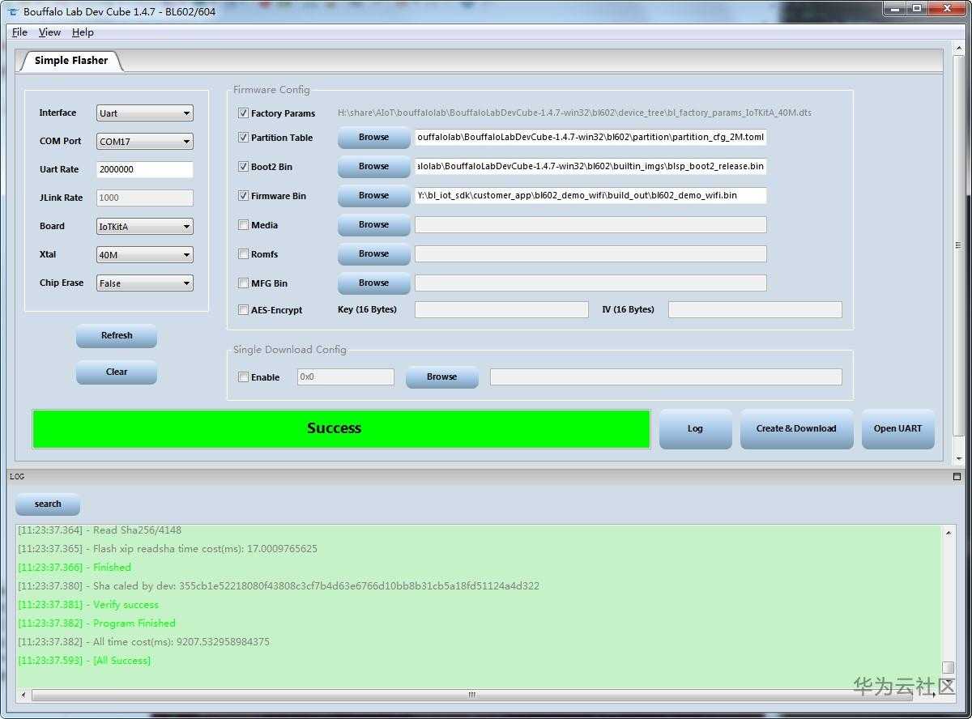Image resolution: width=972 pixels, height=719 pixels.
Task: Click the MFG Bin path field
Action: 590,283
